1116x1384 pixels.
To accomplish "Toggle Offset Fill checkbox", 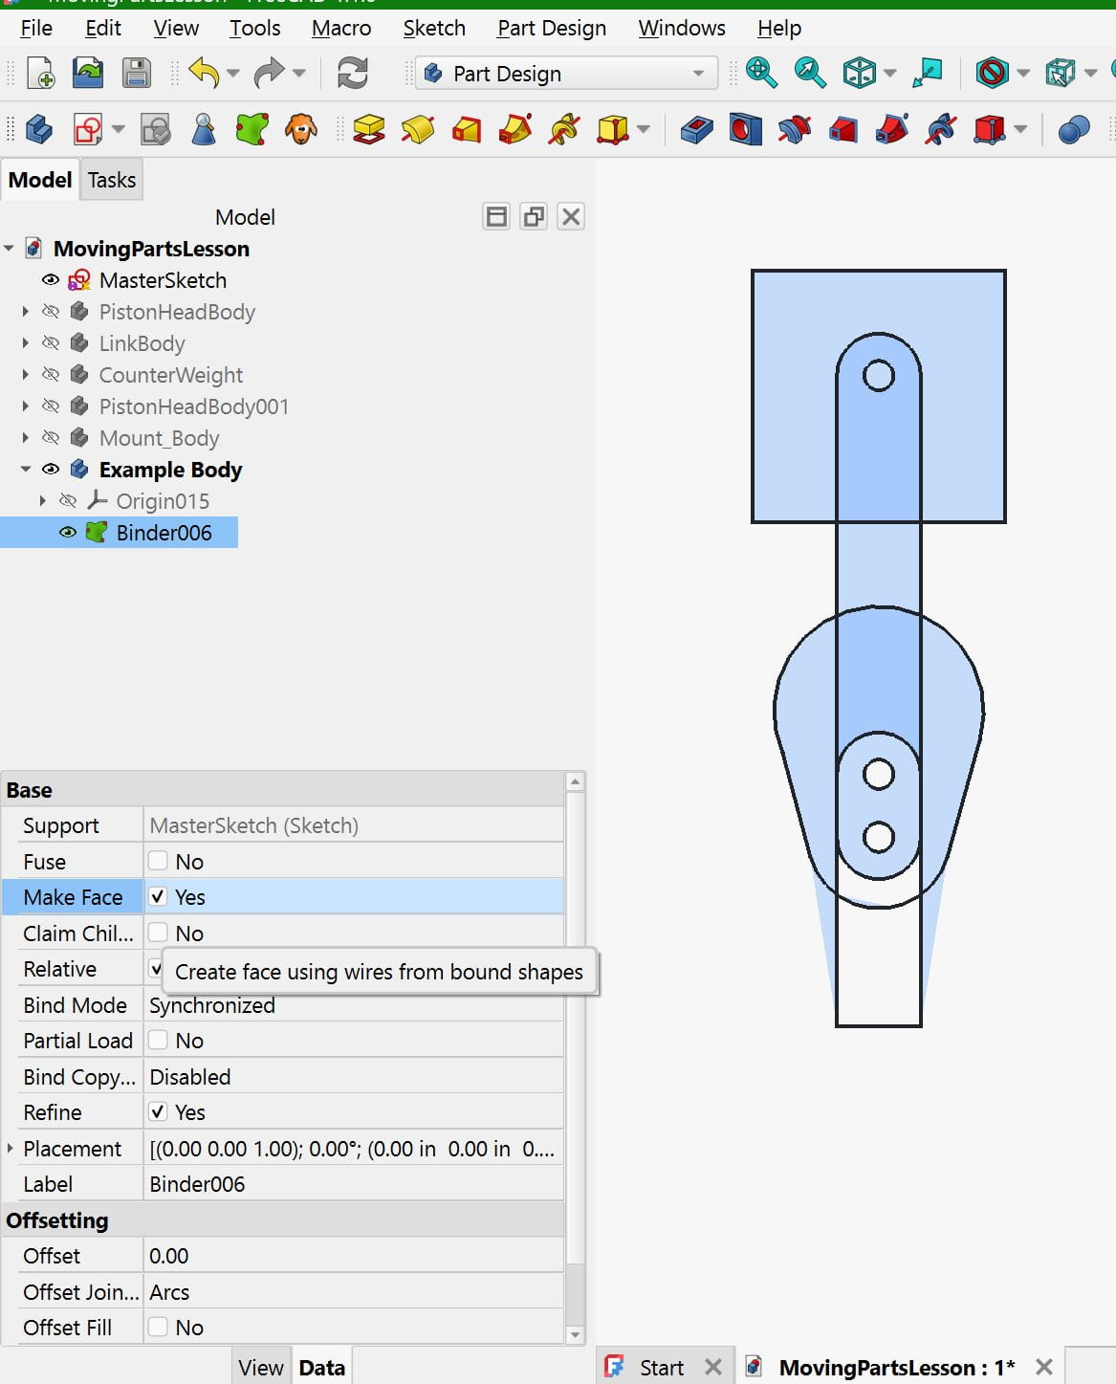I will pos(158,1327).
